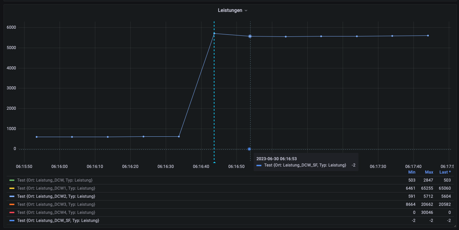Click the Leistung_DCW_SF legend label
459x230 pixels.
pos(58,221)
